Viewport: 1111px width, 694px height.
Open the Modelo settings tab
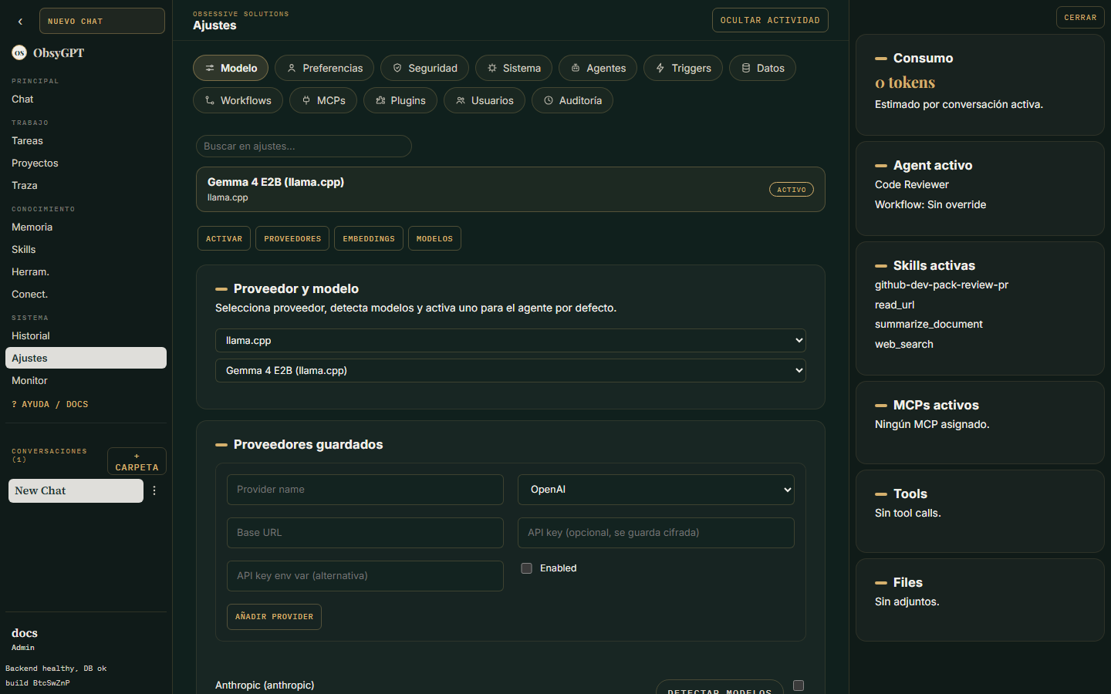[231, 68]
